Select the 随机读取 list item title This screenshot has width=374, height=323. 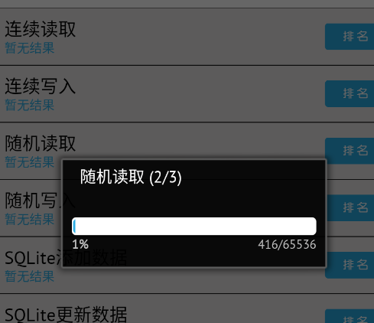pos(41,143)
